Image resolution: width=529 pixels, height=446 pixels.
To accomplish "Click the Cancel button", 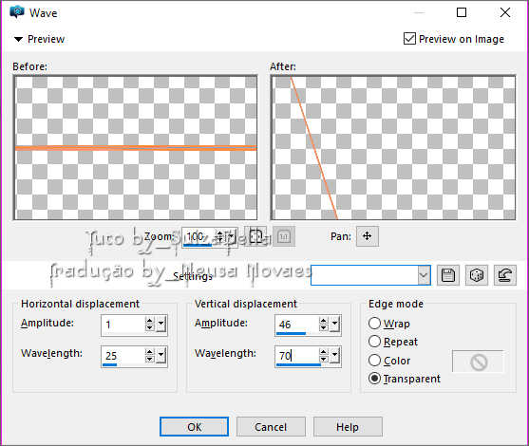I will coord(271,427).
